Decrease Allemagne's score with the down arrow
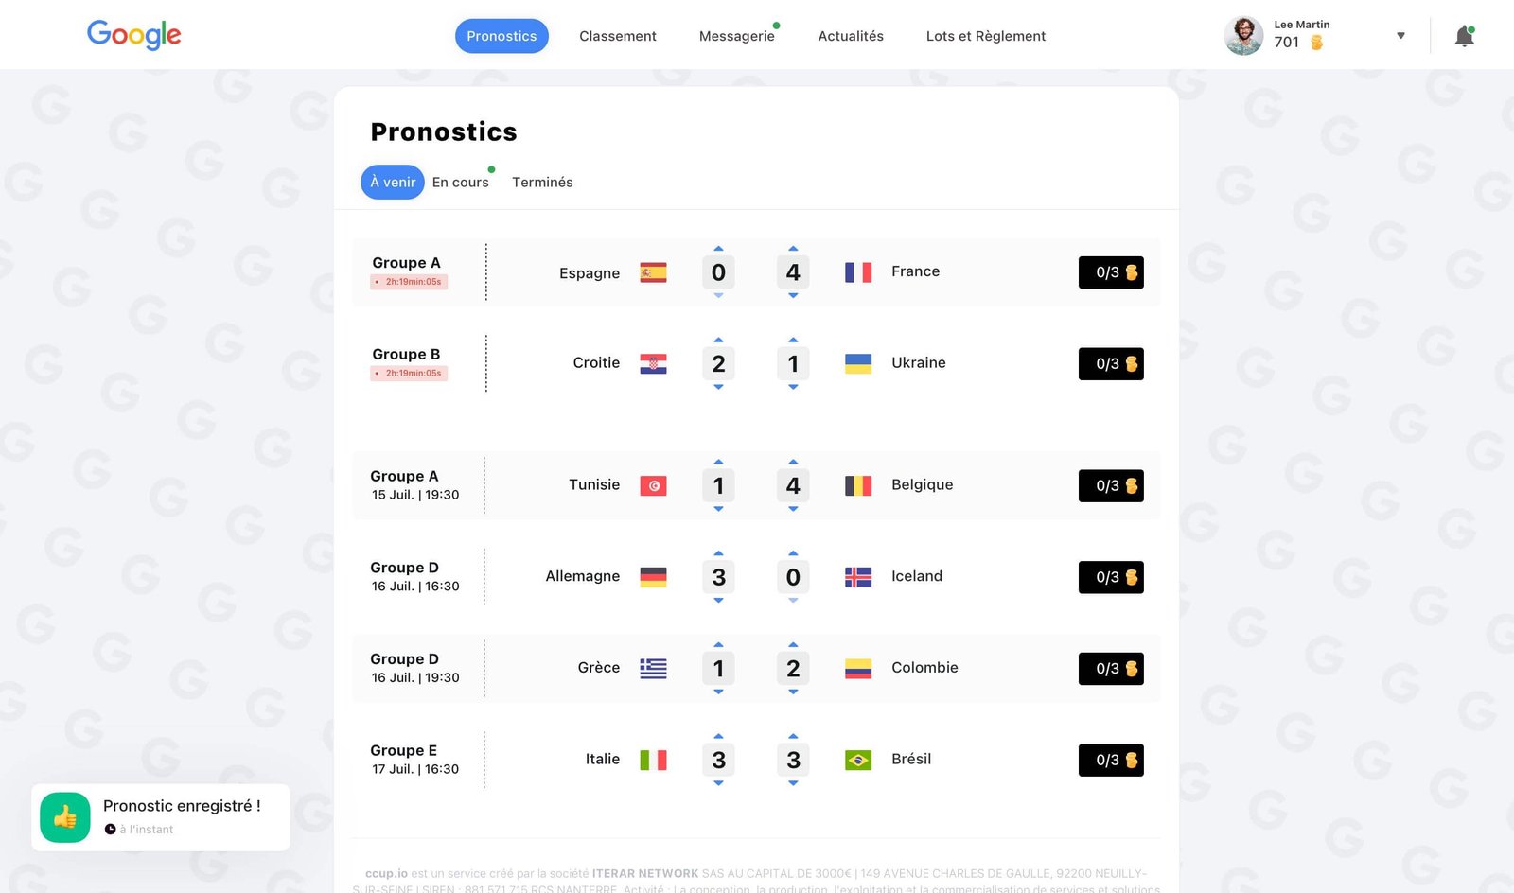The width and height of the screenshot is (1514, 893). 718,600
